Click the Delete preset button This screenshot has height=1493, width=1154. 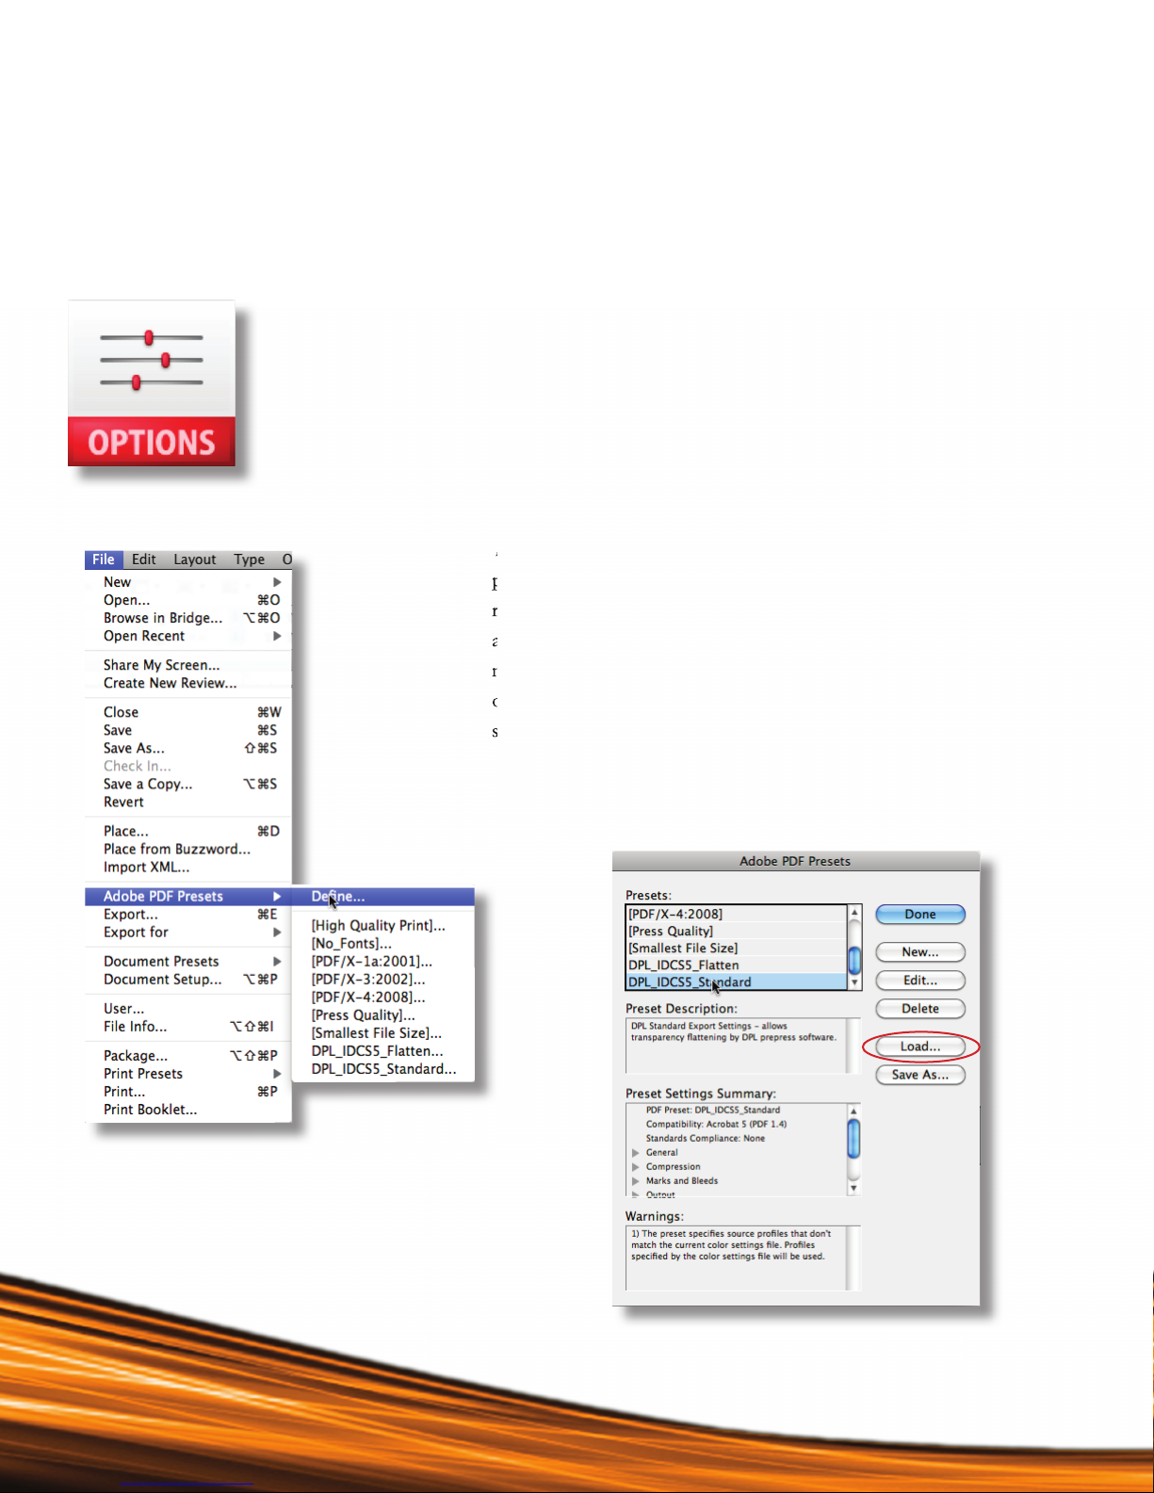[x=920, y=1008]
